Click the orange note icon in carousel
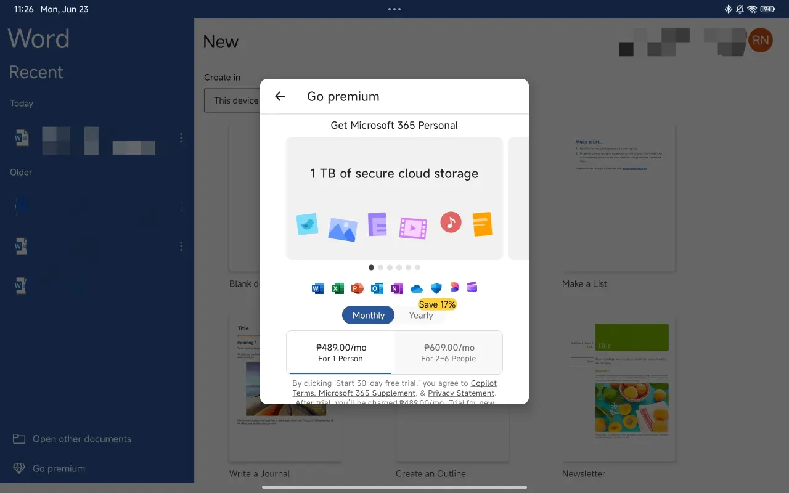Image resolution: width=789 pixels, height=493 pixels. 482,224
